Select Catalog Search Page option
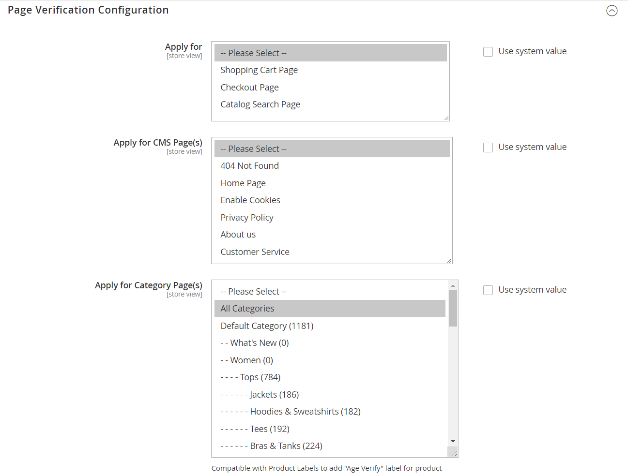The height and width of the screenshot is (476, 628). coord(260,104)
